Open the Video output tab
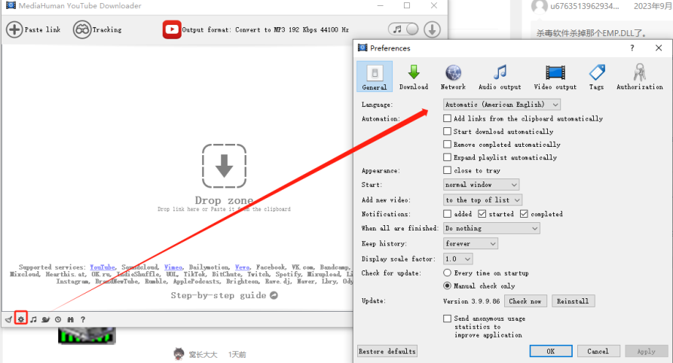Viewport: 673px width, 363px height. click(555, 76)
